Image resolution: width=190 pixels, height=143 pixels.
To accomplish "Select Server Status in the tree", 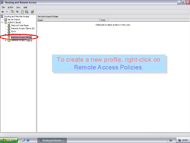I will 14,19.
